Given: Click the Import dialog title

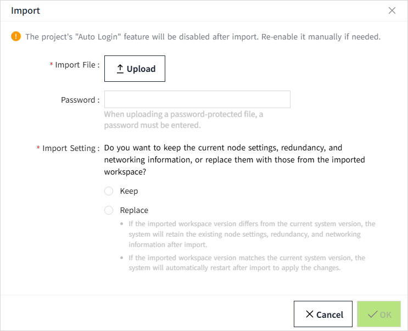Looking at the screenshot, I should [x=25, y=10].
